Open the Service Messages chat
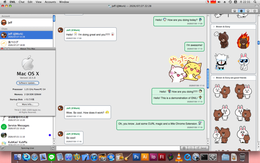 click(26, 127)
